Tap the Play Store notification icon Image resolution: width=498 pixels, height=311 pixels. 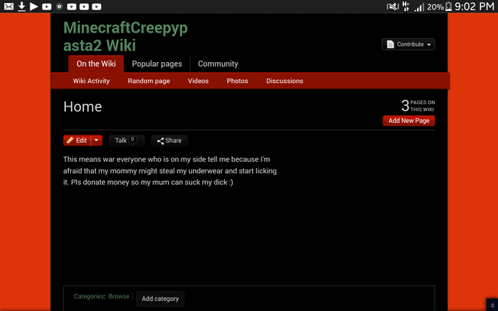pyautogui.click(x=33, y=6)
